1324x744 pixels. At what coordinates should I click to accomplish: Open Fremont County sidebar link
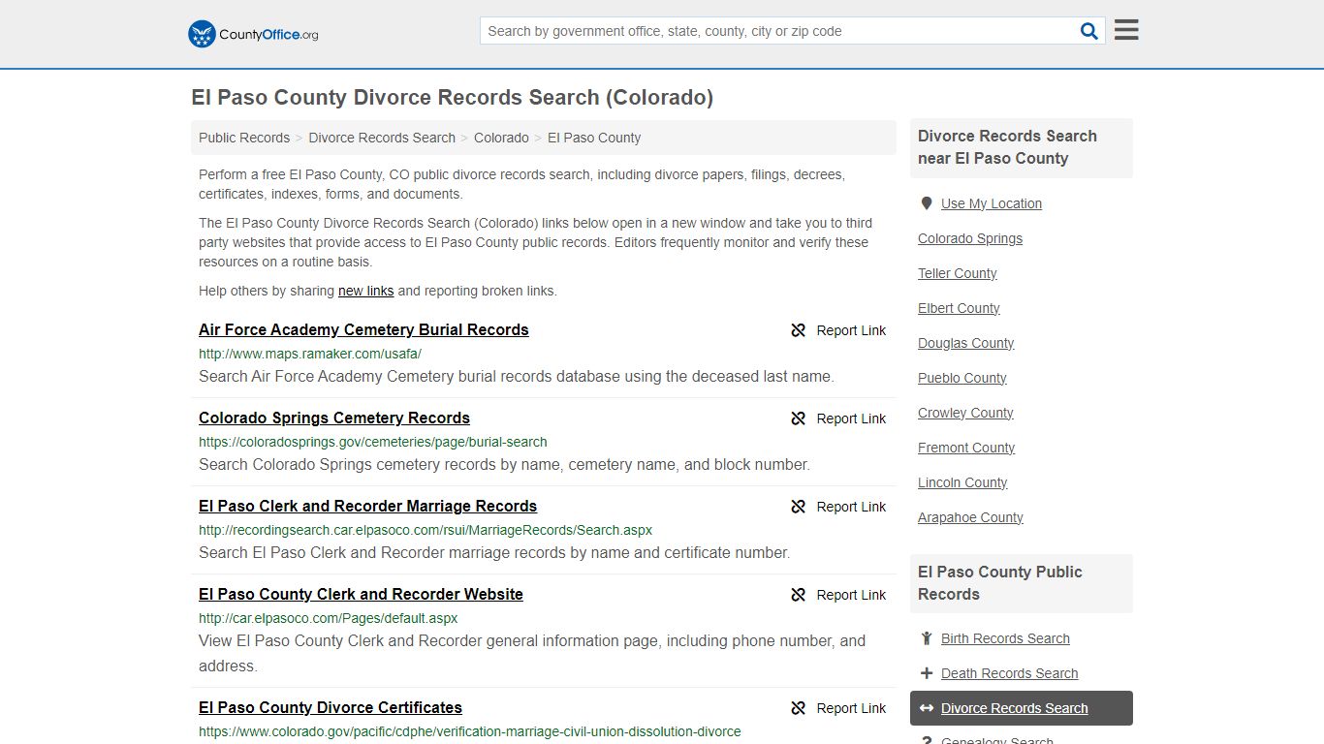(x=966, y=448)
